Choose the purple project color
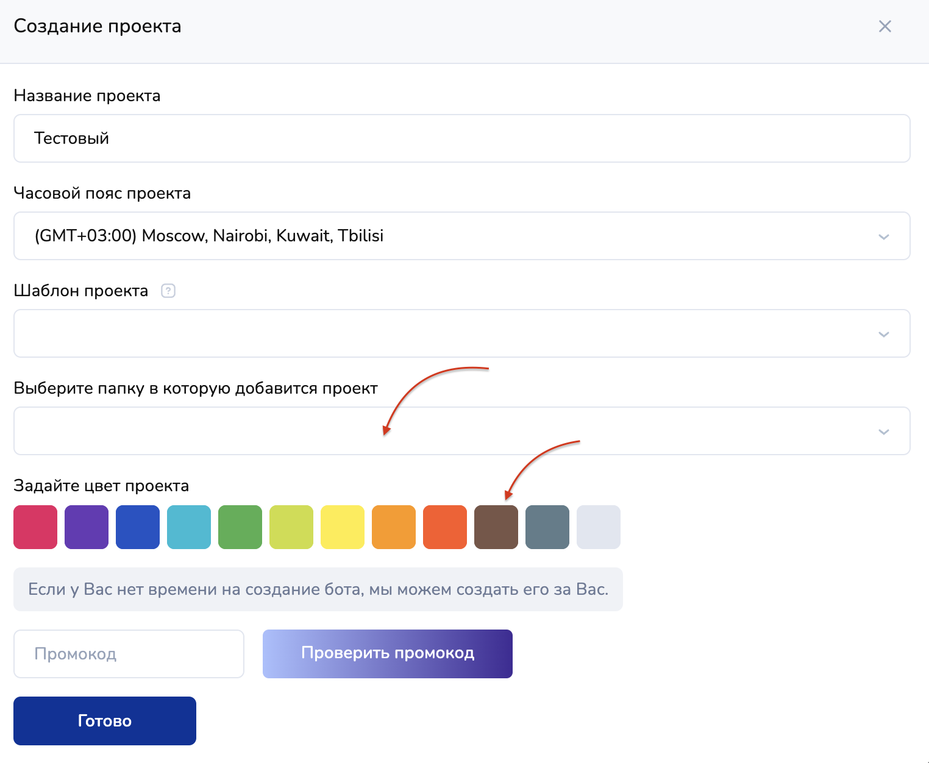929x763 pixels. pos(87,527)
